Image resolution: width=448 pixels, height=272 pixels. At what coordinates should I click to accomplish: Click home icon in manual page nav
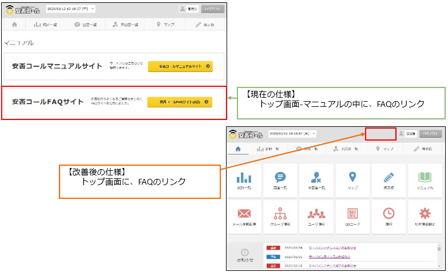pyautogui.click(x=14, y=25)
